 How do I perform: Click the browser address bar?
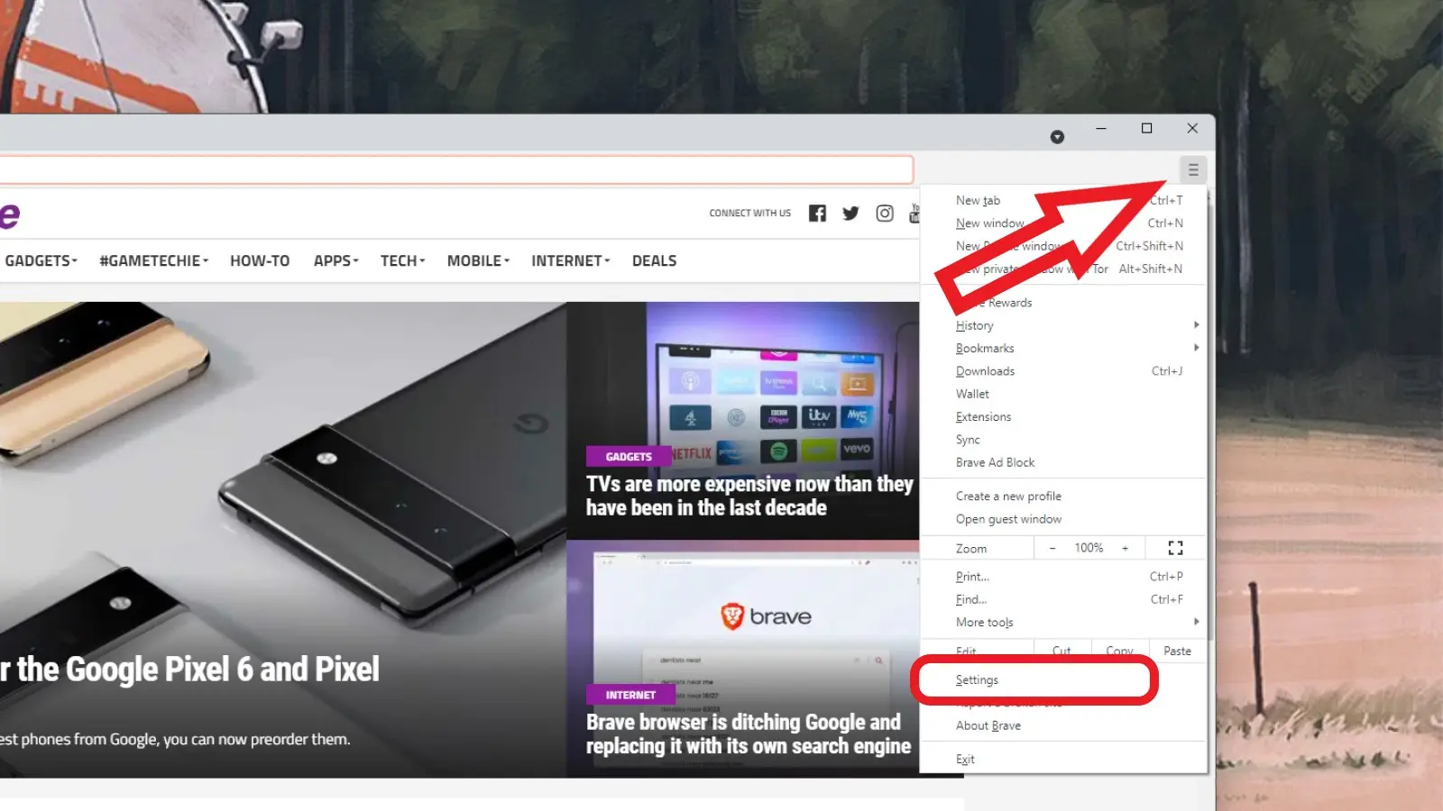click(x=455, y=169)
